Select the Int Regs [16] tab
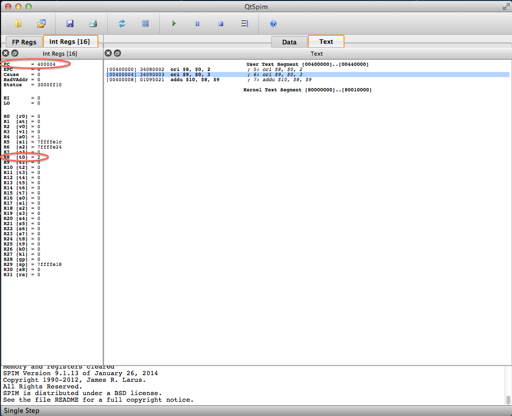The height and width of the screenshot is (416, 512). 70,41
